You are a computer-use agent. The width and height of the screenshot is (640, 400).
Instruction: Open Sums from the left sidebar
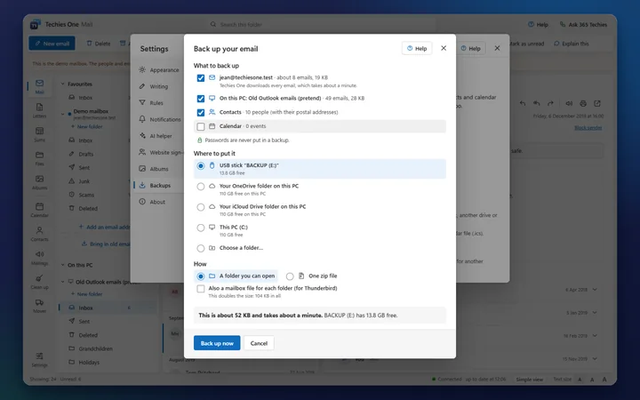pyautogui.click(x=39, y=134)
